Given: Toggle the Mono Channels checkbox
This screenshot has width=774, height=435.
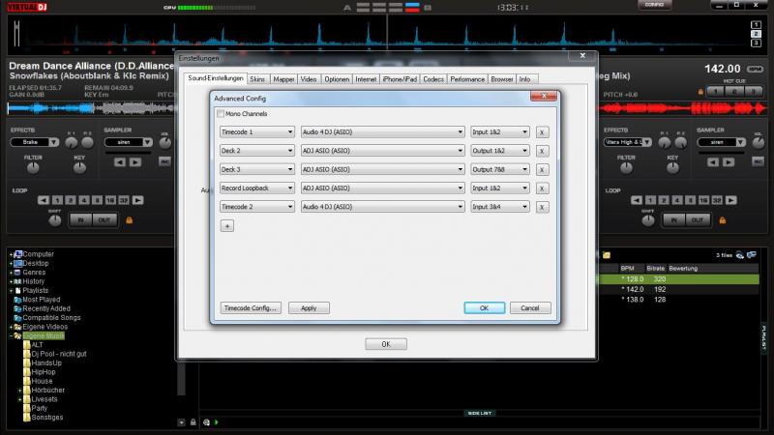Looking at the screenshot, I should pyautogui.click(x=221, y=114).
